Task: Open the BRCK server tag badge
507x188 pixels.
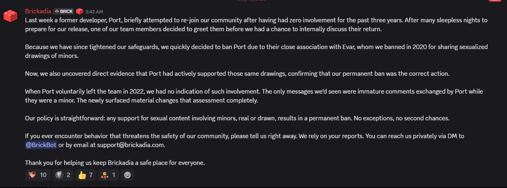Action: pos(64,11)
